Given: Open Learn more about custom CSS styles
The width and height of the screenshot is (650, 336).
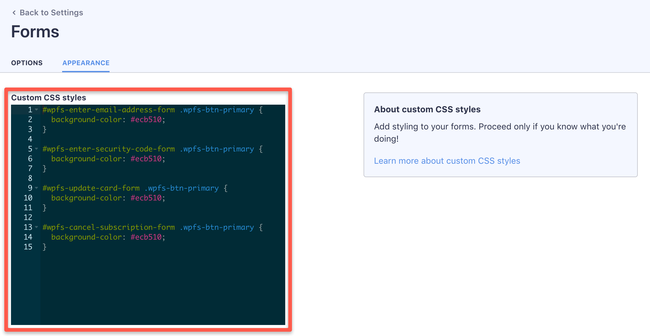Looking at the screenshot, I should (x=447, y=161).
